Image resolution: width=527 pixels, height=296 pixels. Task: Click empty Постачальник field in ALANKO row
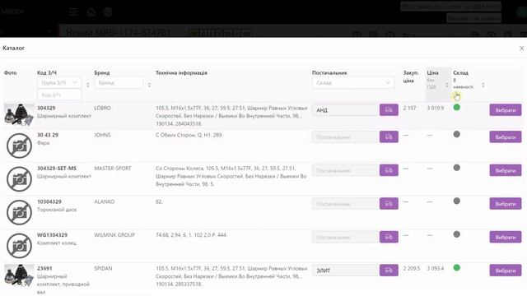pos(346,204)
